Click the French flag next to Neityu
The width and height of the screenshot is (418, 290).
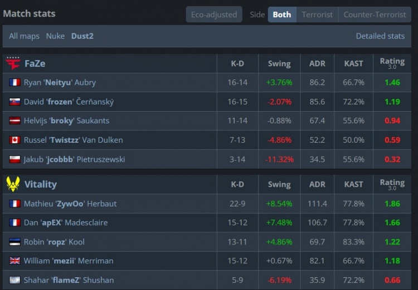point(14,82)
